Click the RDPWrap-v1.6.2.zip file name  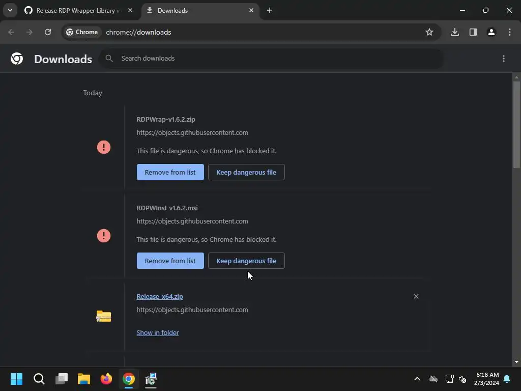166,119
